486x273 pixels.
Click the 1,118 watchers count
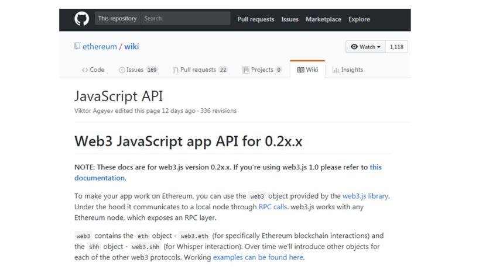(396, 47)
